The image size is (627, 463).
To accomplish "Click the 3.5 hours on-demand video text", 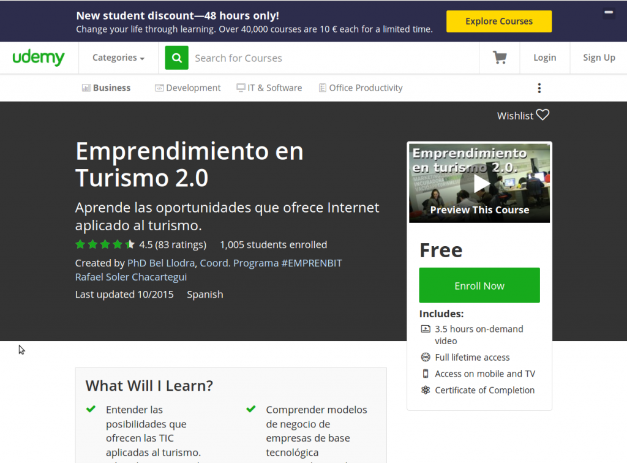I will pos(479,335).
